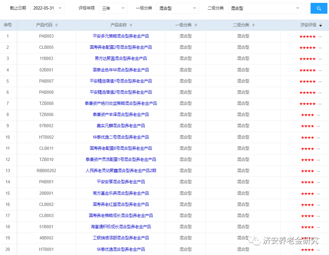Sort by 二级分类 column arrows

point(254,25)
